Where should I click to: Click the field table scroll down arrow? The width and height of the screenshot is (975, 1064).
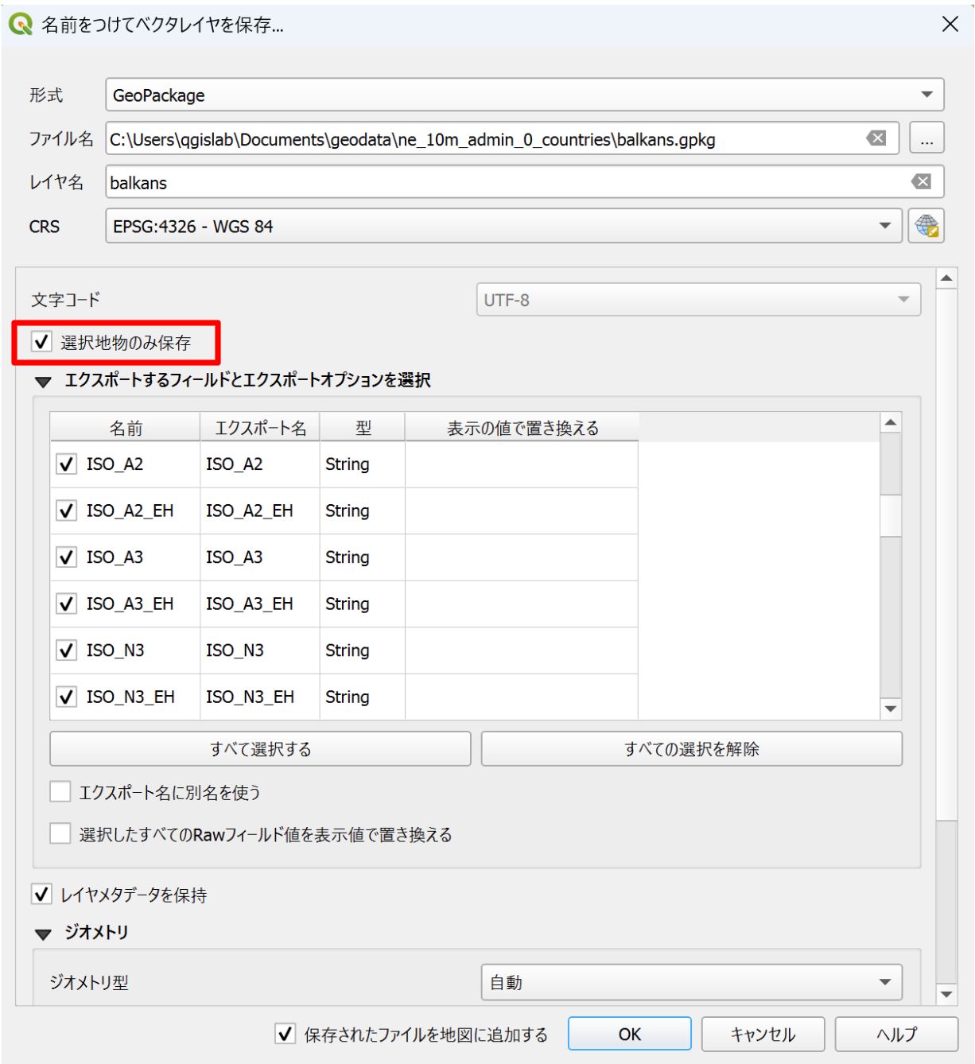[891, 709]
